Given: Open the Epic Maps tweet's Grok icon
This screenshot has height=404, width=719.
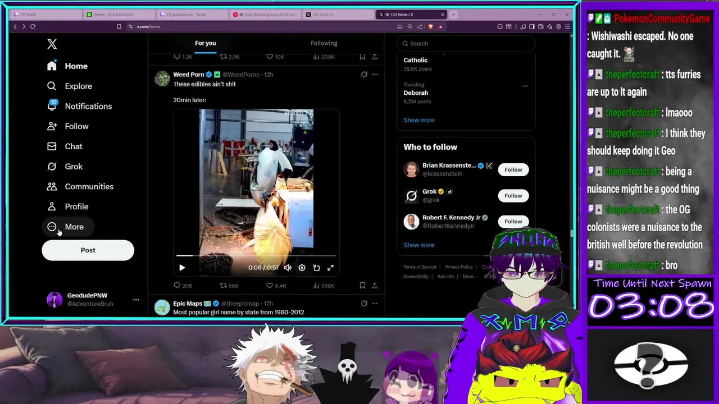Looking at the screenshot, I should 364,304.
